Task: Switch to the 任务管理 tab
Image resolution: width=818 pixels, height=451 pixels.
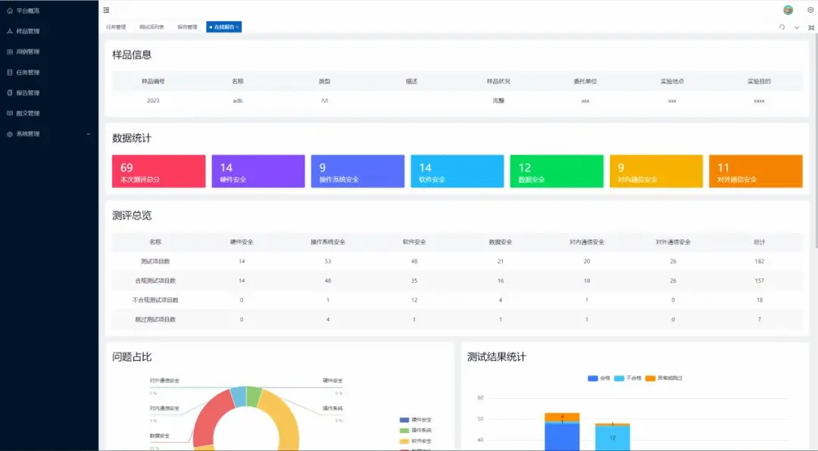Action: tap(116, 26)
